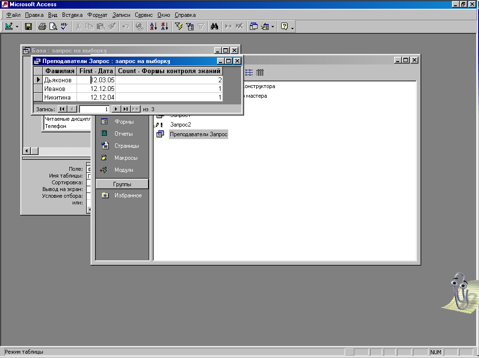479x358 pixels.
Task: Select Преподаватели Запрос in the database list
Action: point(198,134)
